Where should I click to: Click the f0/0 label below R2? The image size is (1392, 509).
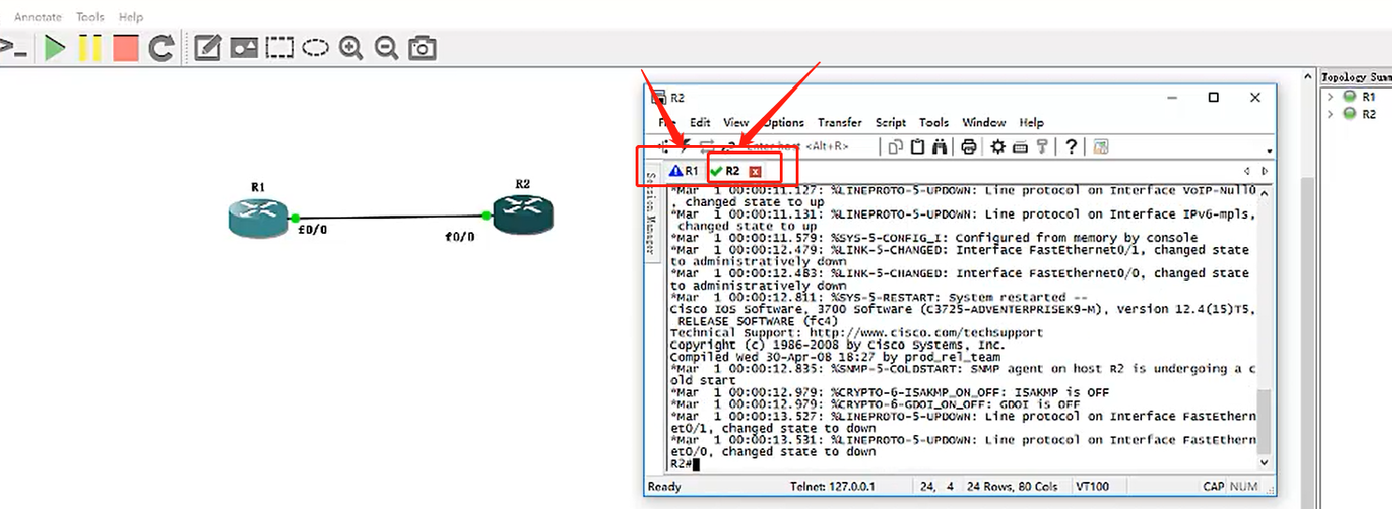(460, 237)
